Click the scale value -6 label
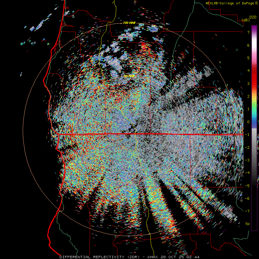 [247, 199]
